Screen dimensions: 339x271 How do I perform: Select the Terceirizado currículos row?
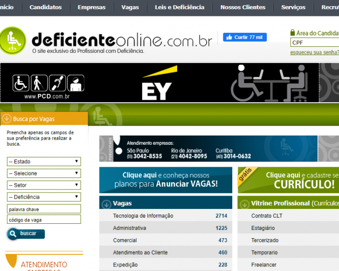click(x=288, y=240)
